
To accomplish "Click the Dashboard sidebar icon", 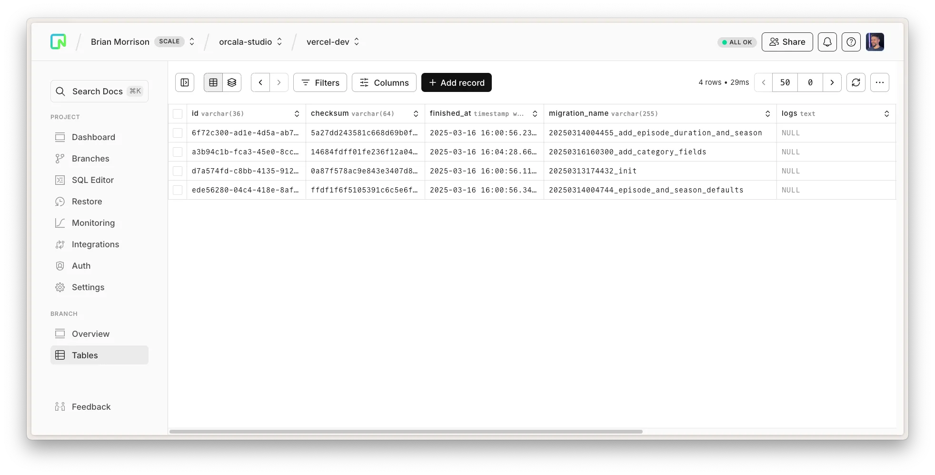I will point(60,137).
